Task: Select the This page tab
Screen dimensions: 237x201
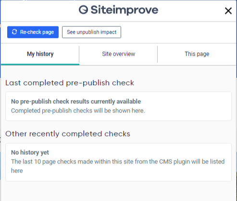Action: click(197, 54)
